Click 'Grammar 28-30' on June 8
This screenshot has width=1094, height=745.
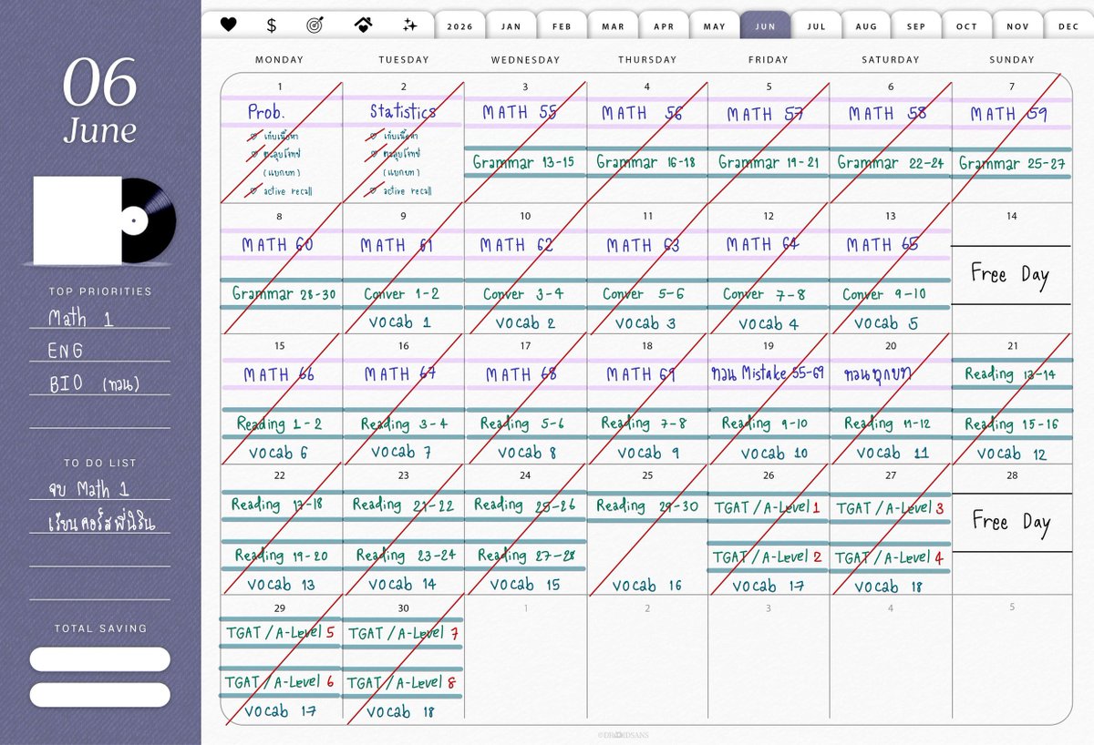[x=284, y=294]
